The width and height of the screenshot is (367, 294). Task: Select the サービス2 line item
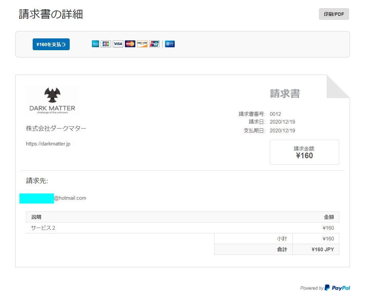(43, 228)
